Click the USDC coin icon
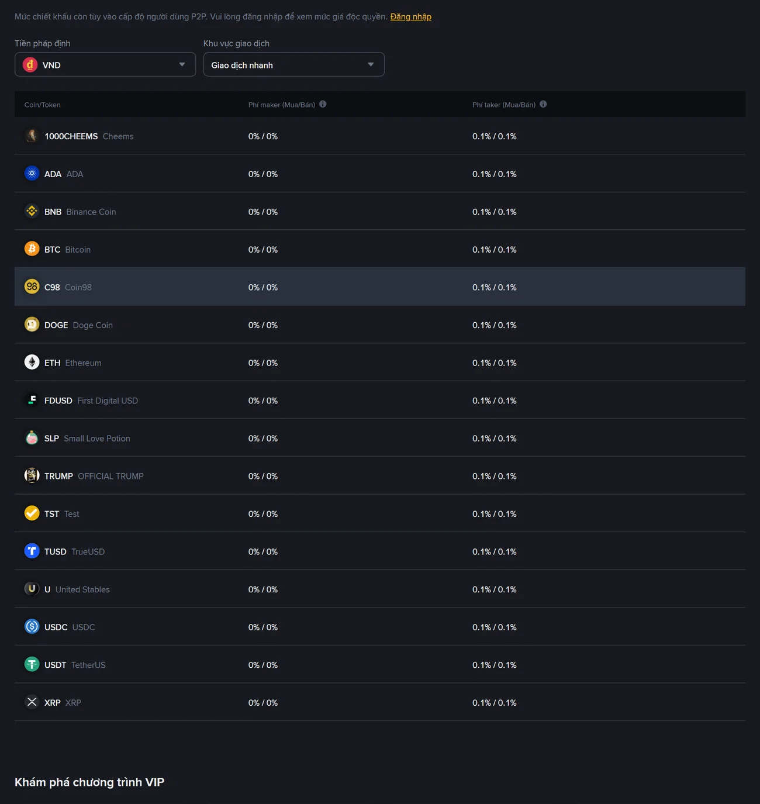The width and height of the screenshot is (760, 804). click(x=32, y=627)
